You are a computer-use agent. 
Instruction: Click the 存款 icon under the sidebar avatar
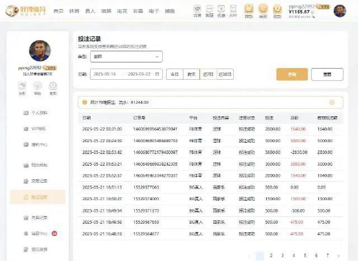(22, 87)
